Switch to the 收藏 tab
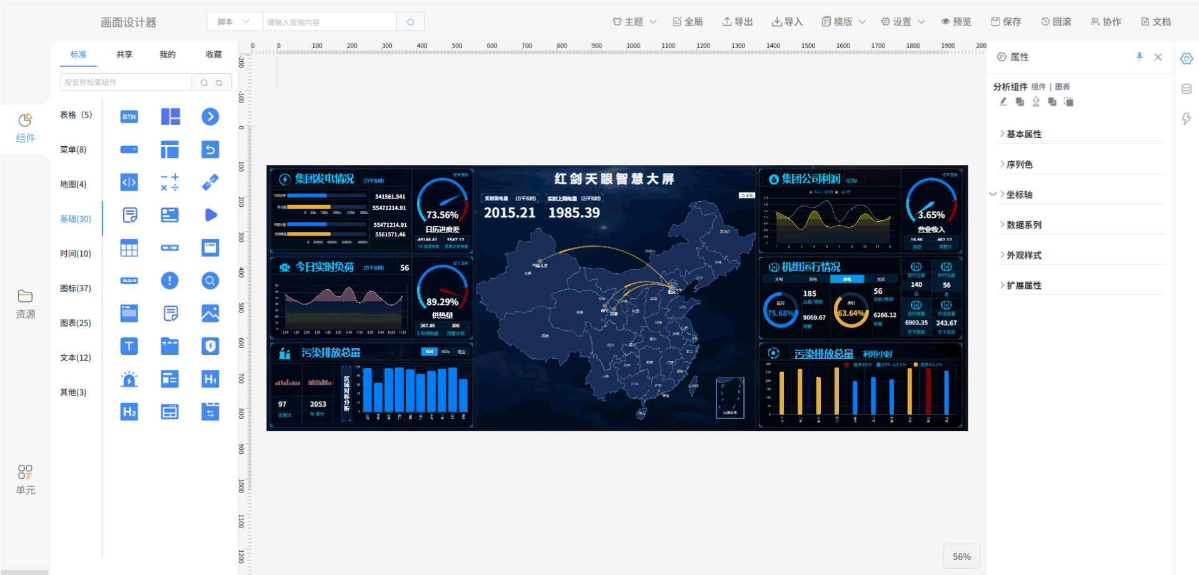 coord(214,54)
